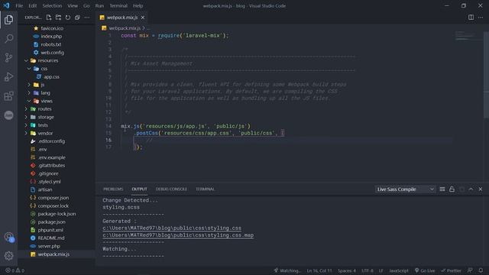The height and width of the screenshot is (275, 489).
Task: Open the Explorer view in activity bar
Action: (8, 20)
